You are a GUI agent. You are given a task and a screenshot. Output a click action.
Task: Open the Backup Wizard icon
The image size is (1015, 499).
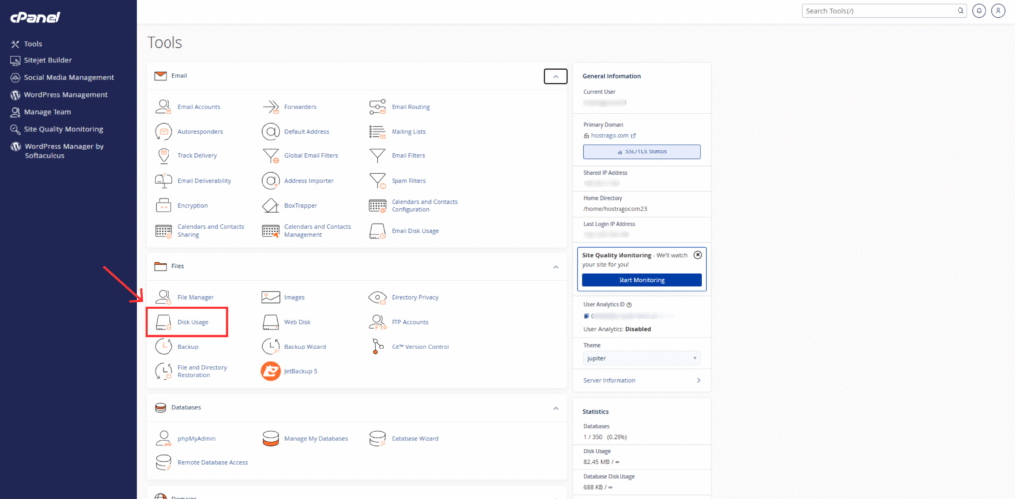pyautogui.click(x=270, y=347)
